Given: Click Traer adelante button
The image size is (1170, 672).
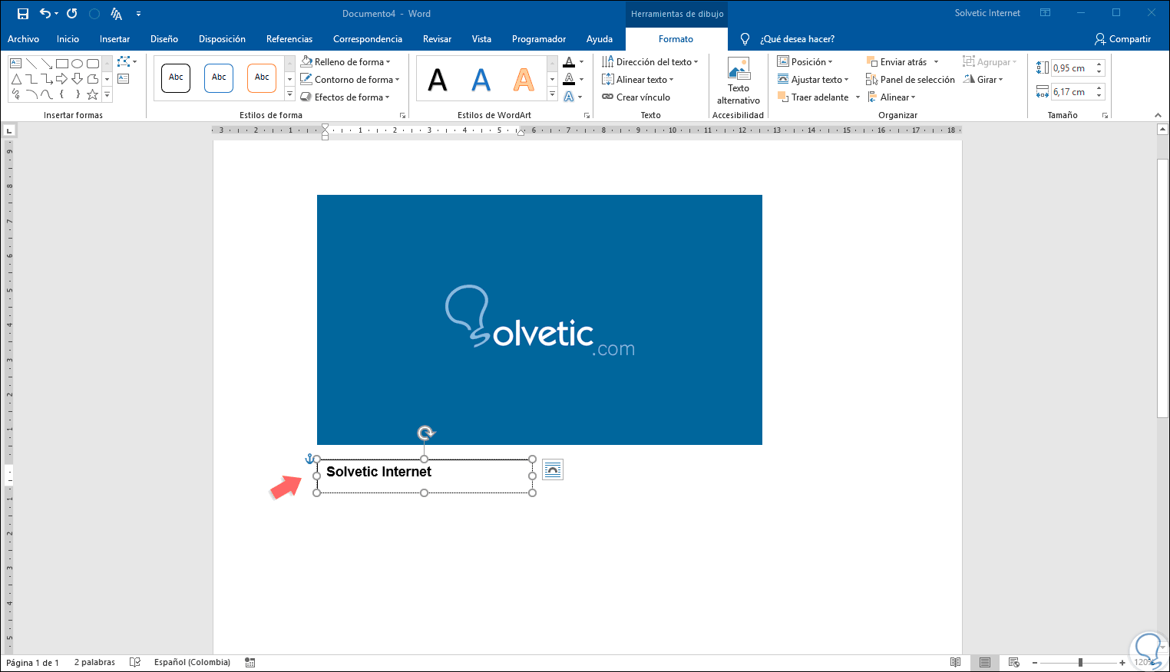Looking at the screenshot, I should tap(814, 97).
